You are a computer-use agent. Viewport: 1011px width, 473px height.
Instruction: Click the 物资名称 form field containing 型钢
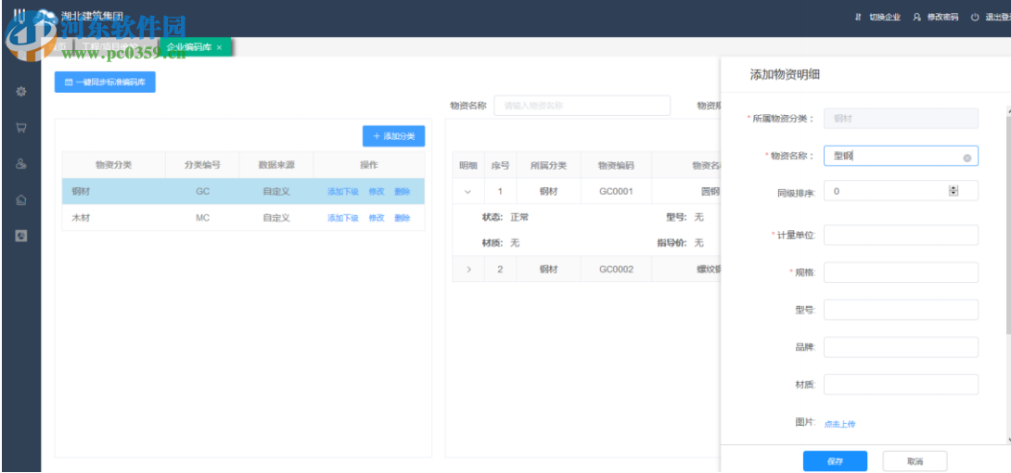click(x=901, y=156)
